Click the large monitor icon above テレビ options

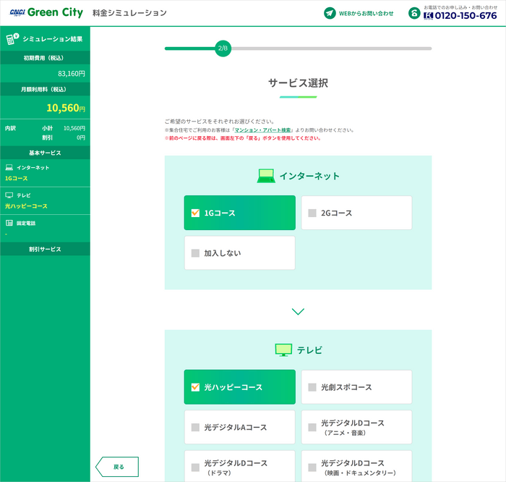point(283,350)
